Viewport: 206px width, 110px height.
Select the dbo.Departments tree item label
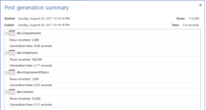[29, 33]
